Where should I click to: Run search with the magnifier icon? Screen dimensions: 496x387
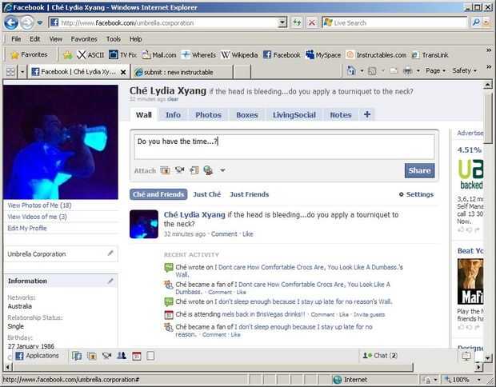[x=476, y=22]
